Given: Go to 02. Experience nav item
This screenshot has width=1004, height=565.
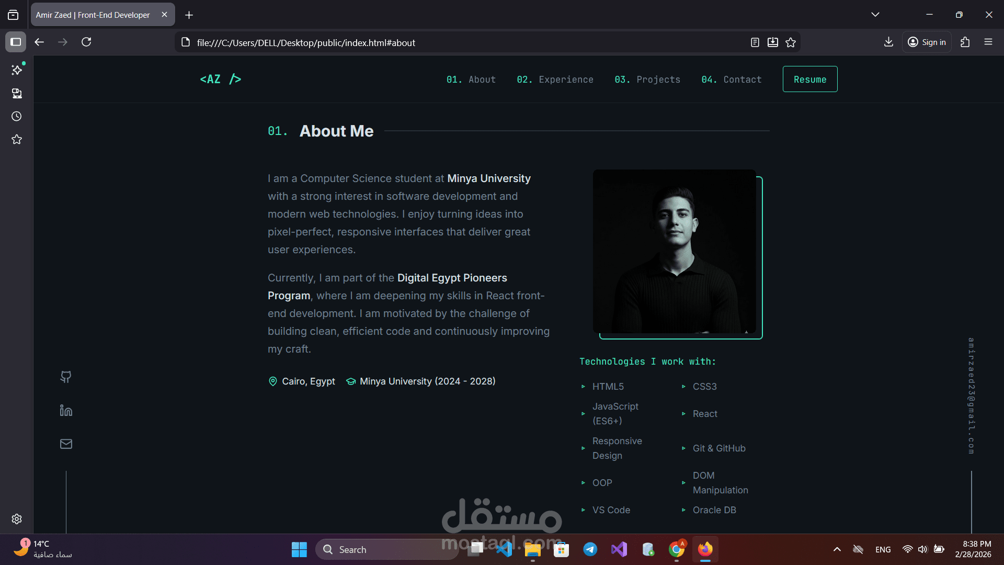Looking at the screenshot, I should pos(555,80).
